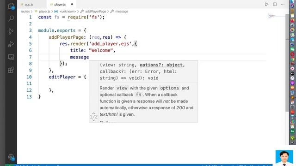Place cursor on require('fs') text
296x166 pixels.
click(85, 18)
